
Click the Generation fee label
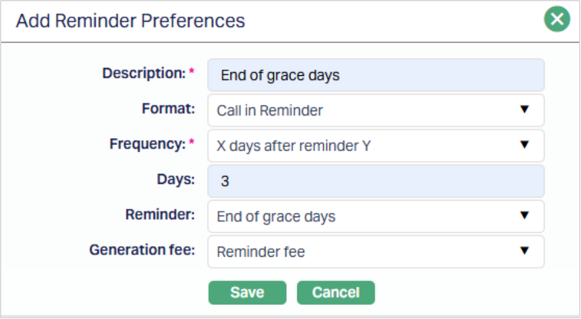tap(142, 250)
